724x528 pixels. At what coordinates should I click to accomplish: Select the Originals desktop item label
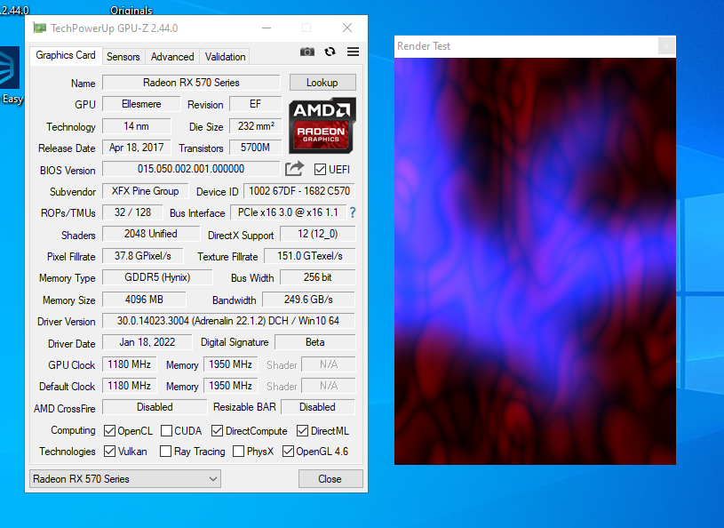tap(131, 10)
